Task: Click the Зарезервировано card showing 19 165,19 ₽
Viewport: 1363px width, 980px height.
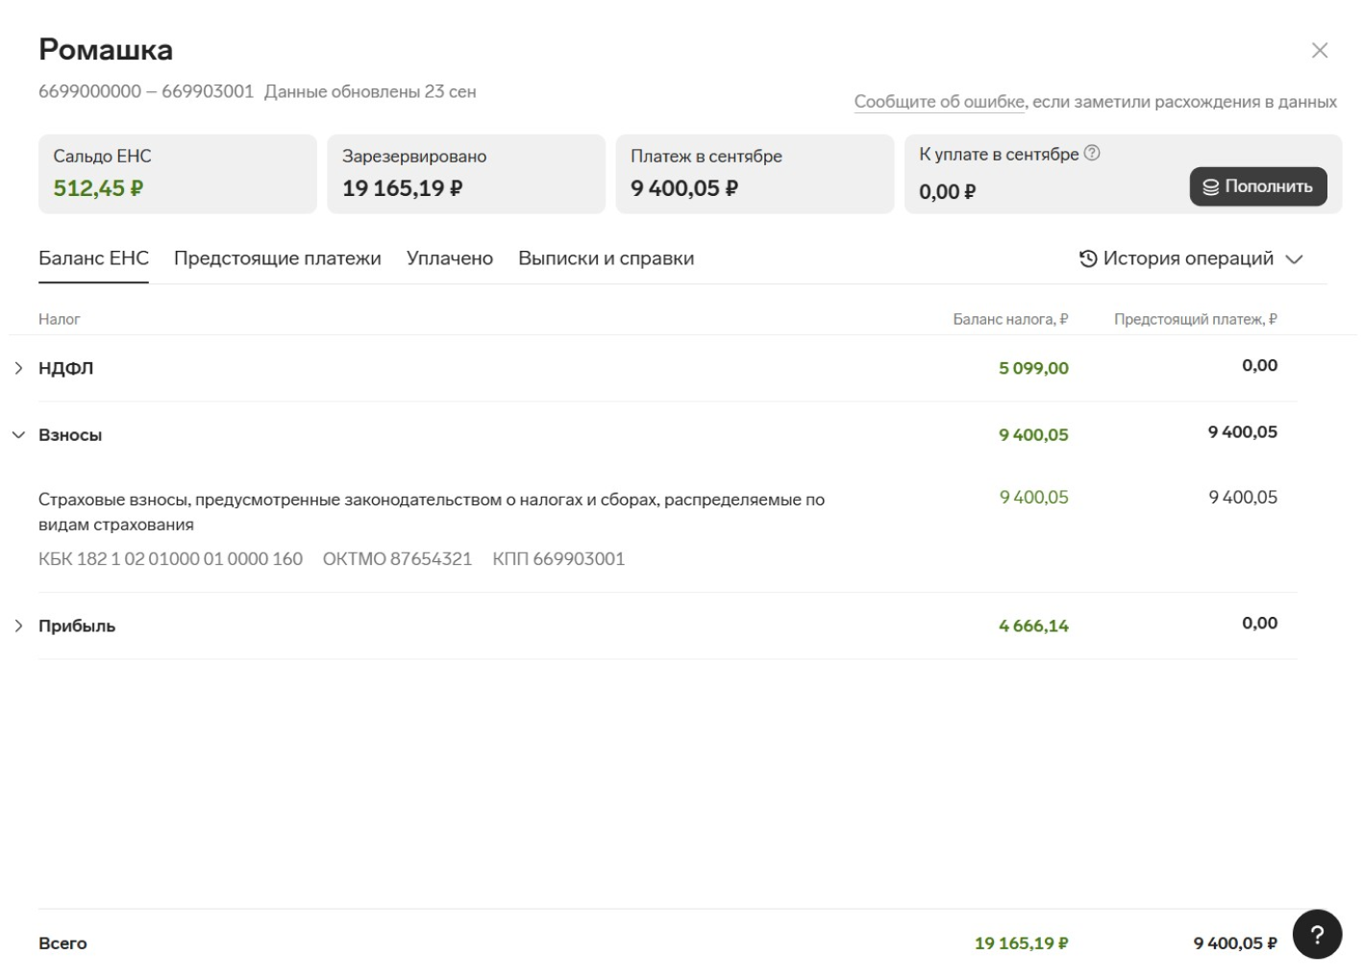Action: click(x=466, y=174)
